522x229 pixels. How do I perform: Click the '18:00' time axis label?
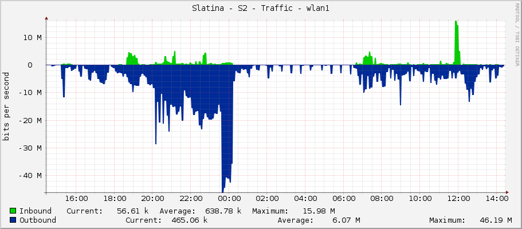tap(115, 199)
